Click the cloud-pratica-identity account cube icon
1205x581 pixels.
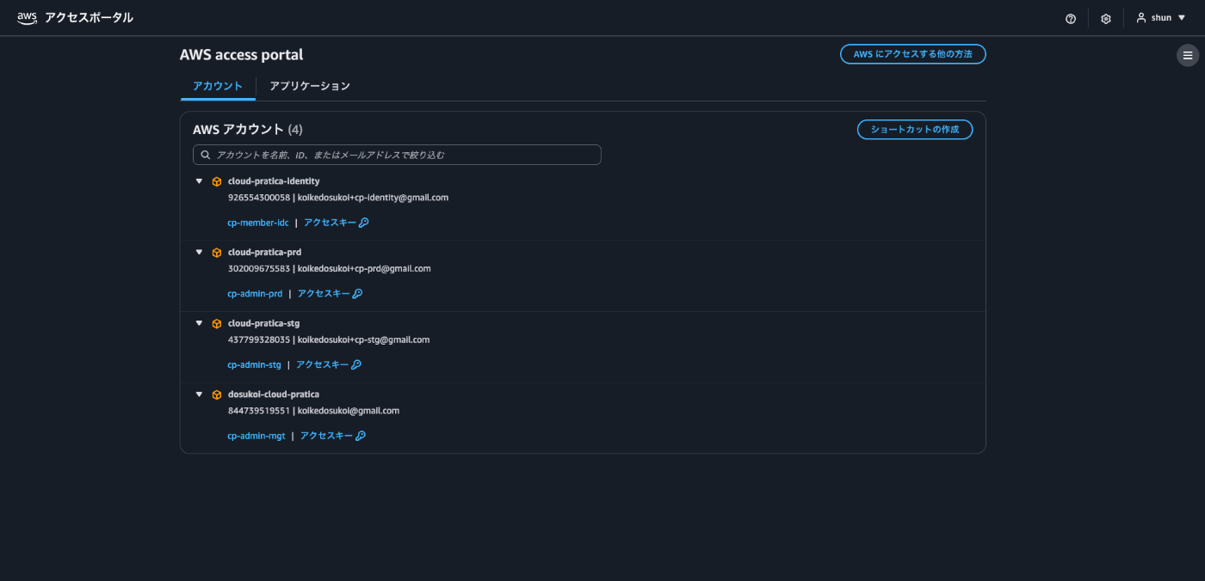[217, 181]
